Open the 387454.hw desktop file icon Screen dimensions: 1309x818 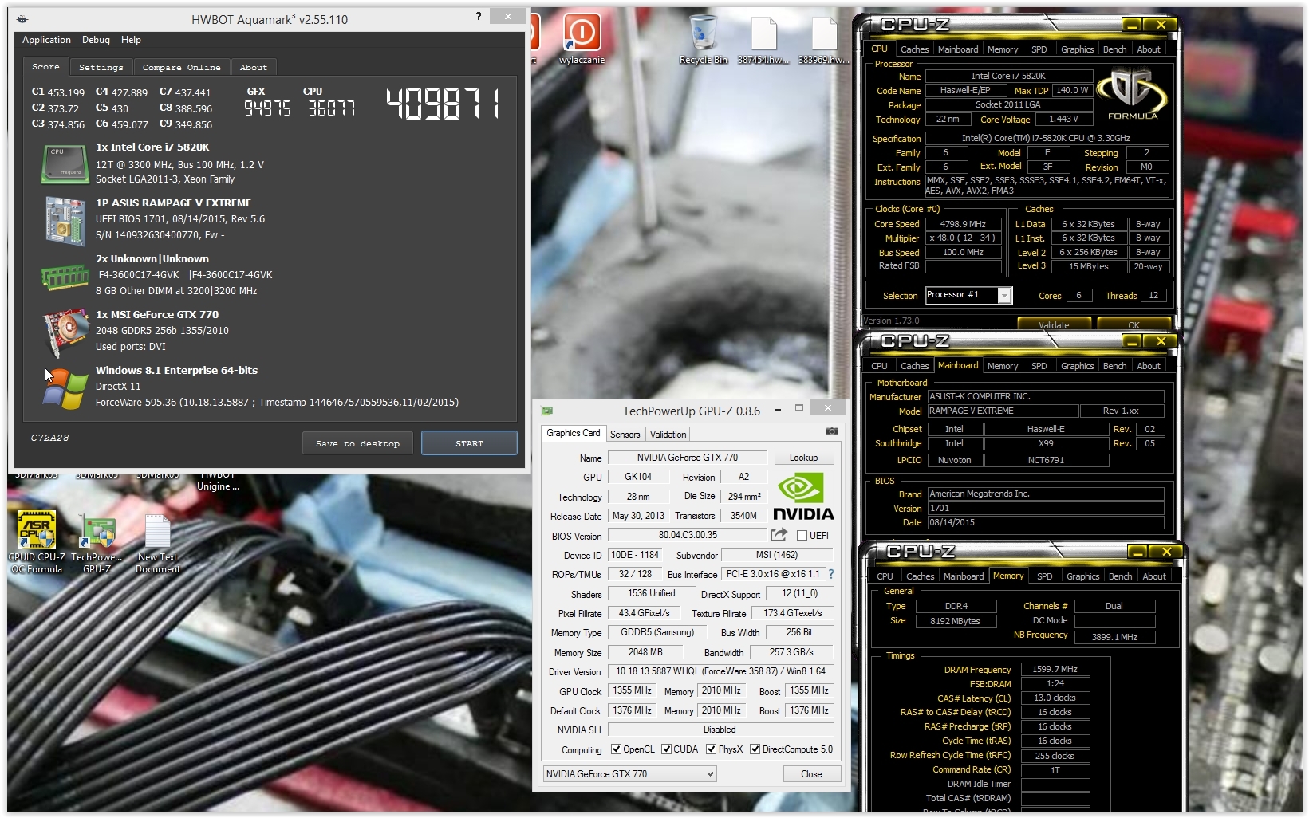[763, 38]
